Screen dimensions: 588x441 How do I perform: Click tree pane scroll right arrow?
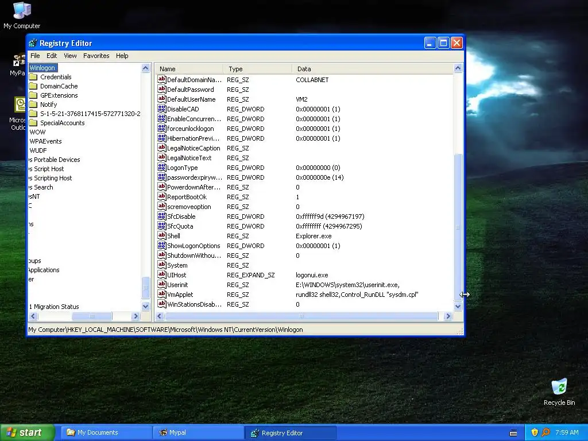point(136,316)
